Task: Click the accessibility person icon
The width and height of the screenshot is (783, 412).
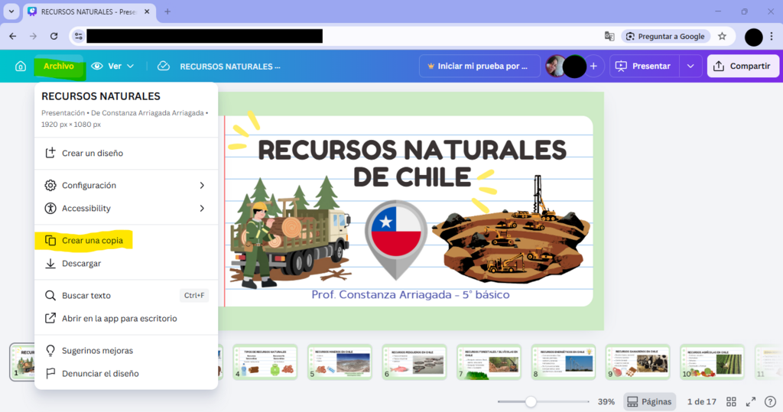Action: [50, 208]
